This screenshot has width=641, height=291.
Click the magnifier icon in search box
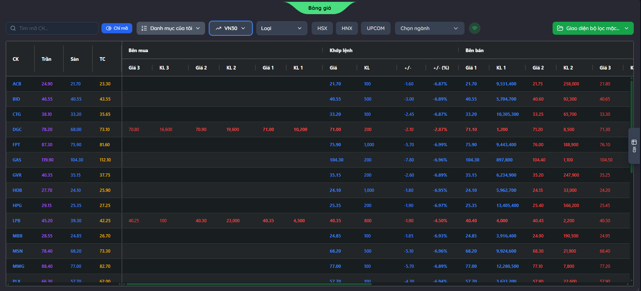[x=13, y=28]
